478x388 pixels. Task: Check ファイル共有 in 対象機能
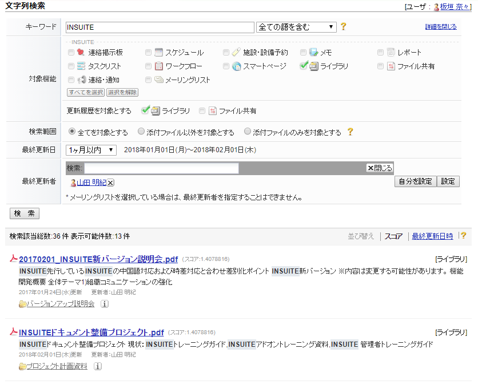[380, 66]
